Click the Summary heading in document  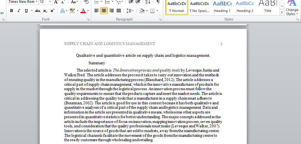pos(97,63)
